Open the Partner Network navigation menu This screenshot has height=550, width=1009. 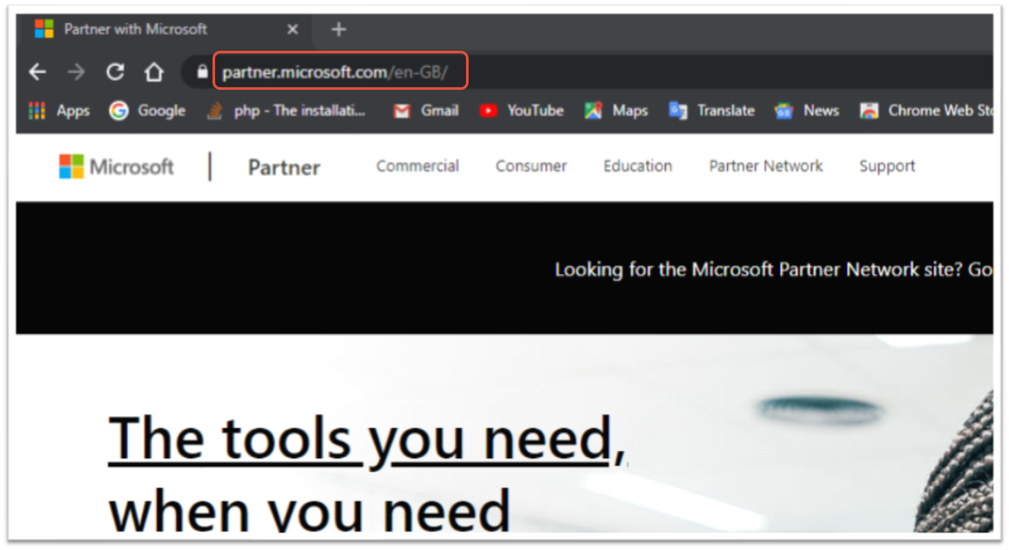[766, 166]
